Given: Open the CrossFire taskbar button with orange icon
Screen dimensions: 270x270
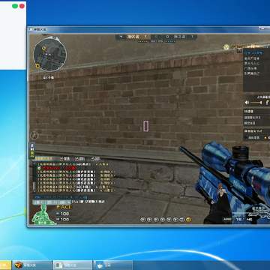Looking at the screenshot, I should point(31,265).
